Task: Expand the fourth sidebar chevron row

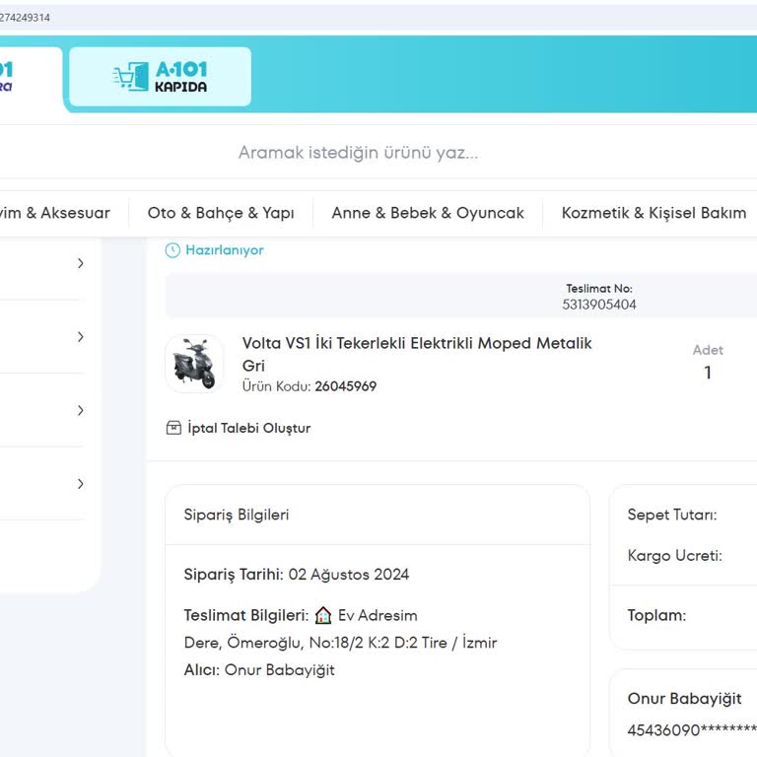Action: tap(80, 484)
